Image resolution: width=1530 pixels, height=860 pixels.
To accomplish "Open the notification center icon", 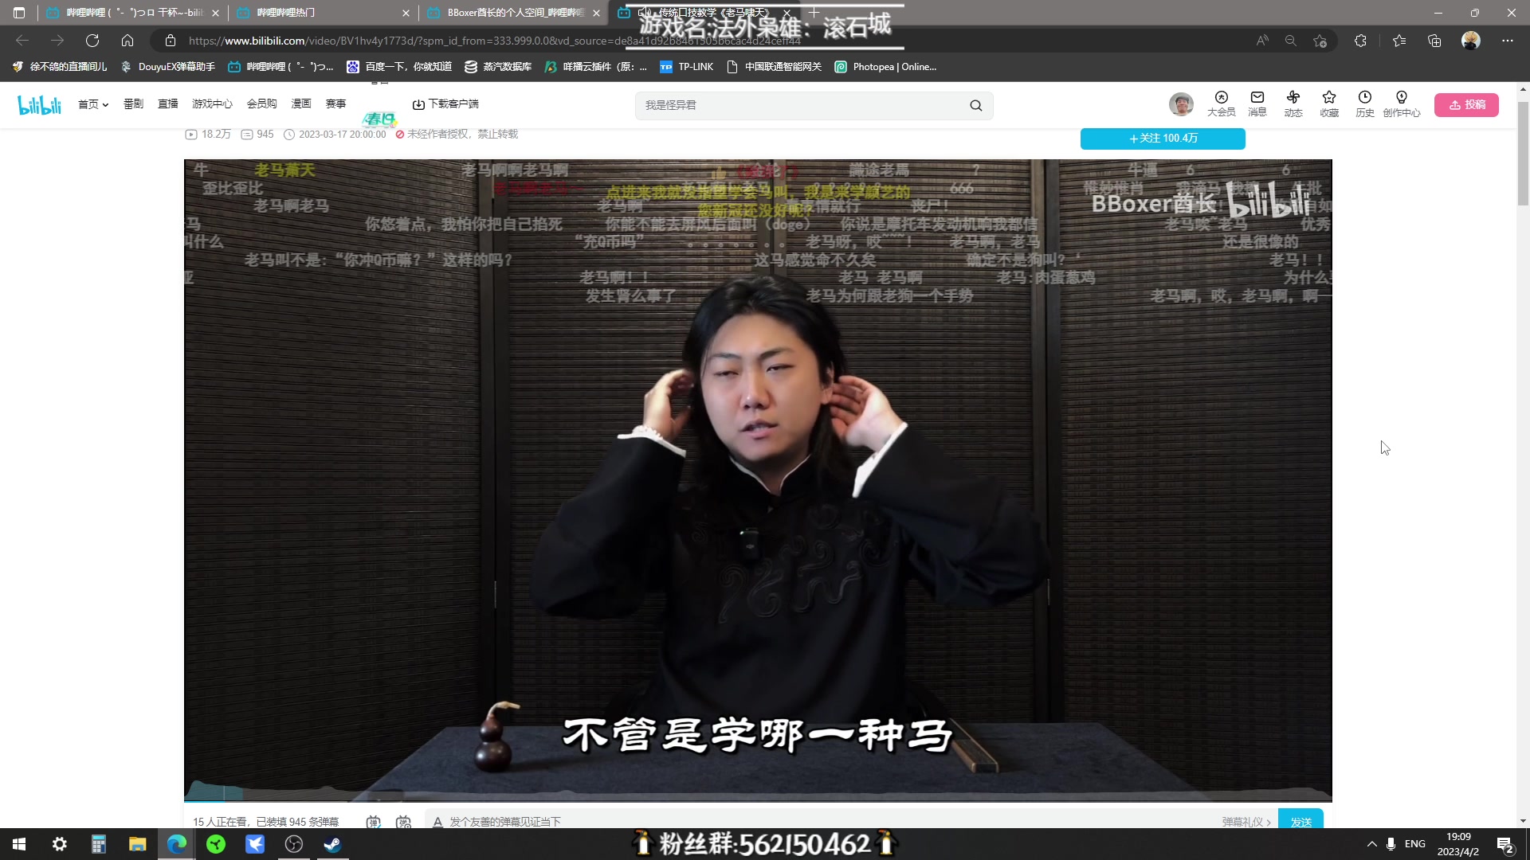I will pos(1505,844).
